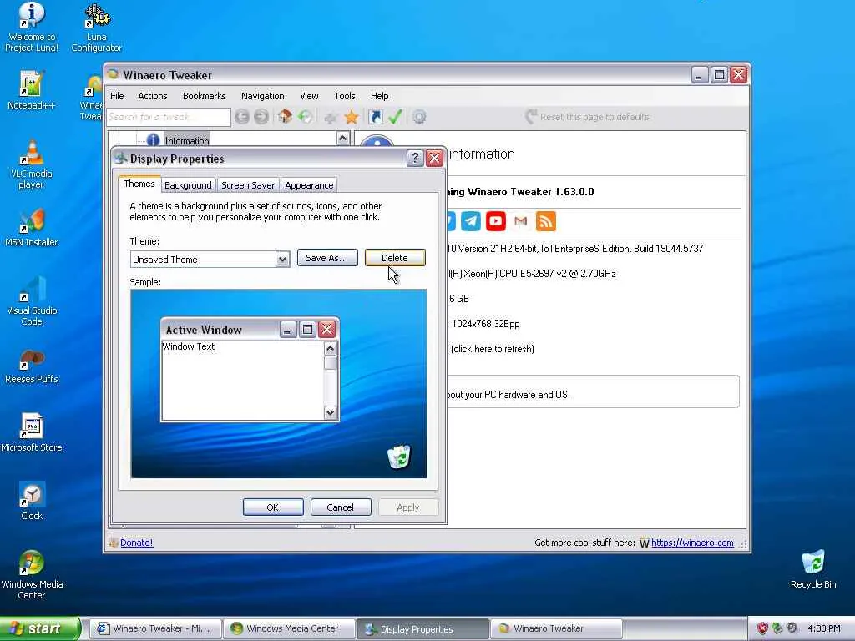Switch to the Appearance tab
Image resolution: width=855 pixels, height=641 pixels.
(x=309, y=185)
